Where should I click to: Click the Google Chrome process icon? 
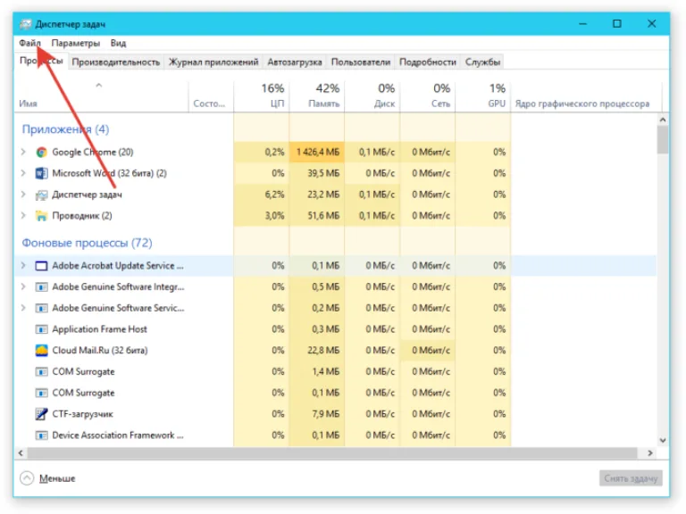[x=42, y=152]
